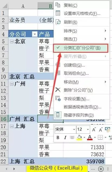
Task: Toggle Bold in mini toolbar
Action: pyautogui.click(x=58, y=137)
